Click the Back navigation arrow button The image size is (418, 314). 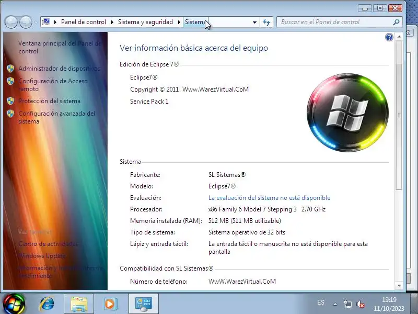pos(11,22)
